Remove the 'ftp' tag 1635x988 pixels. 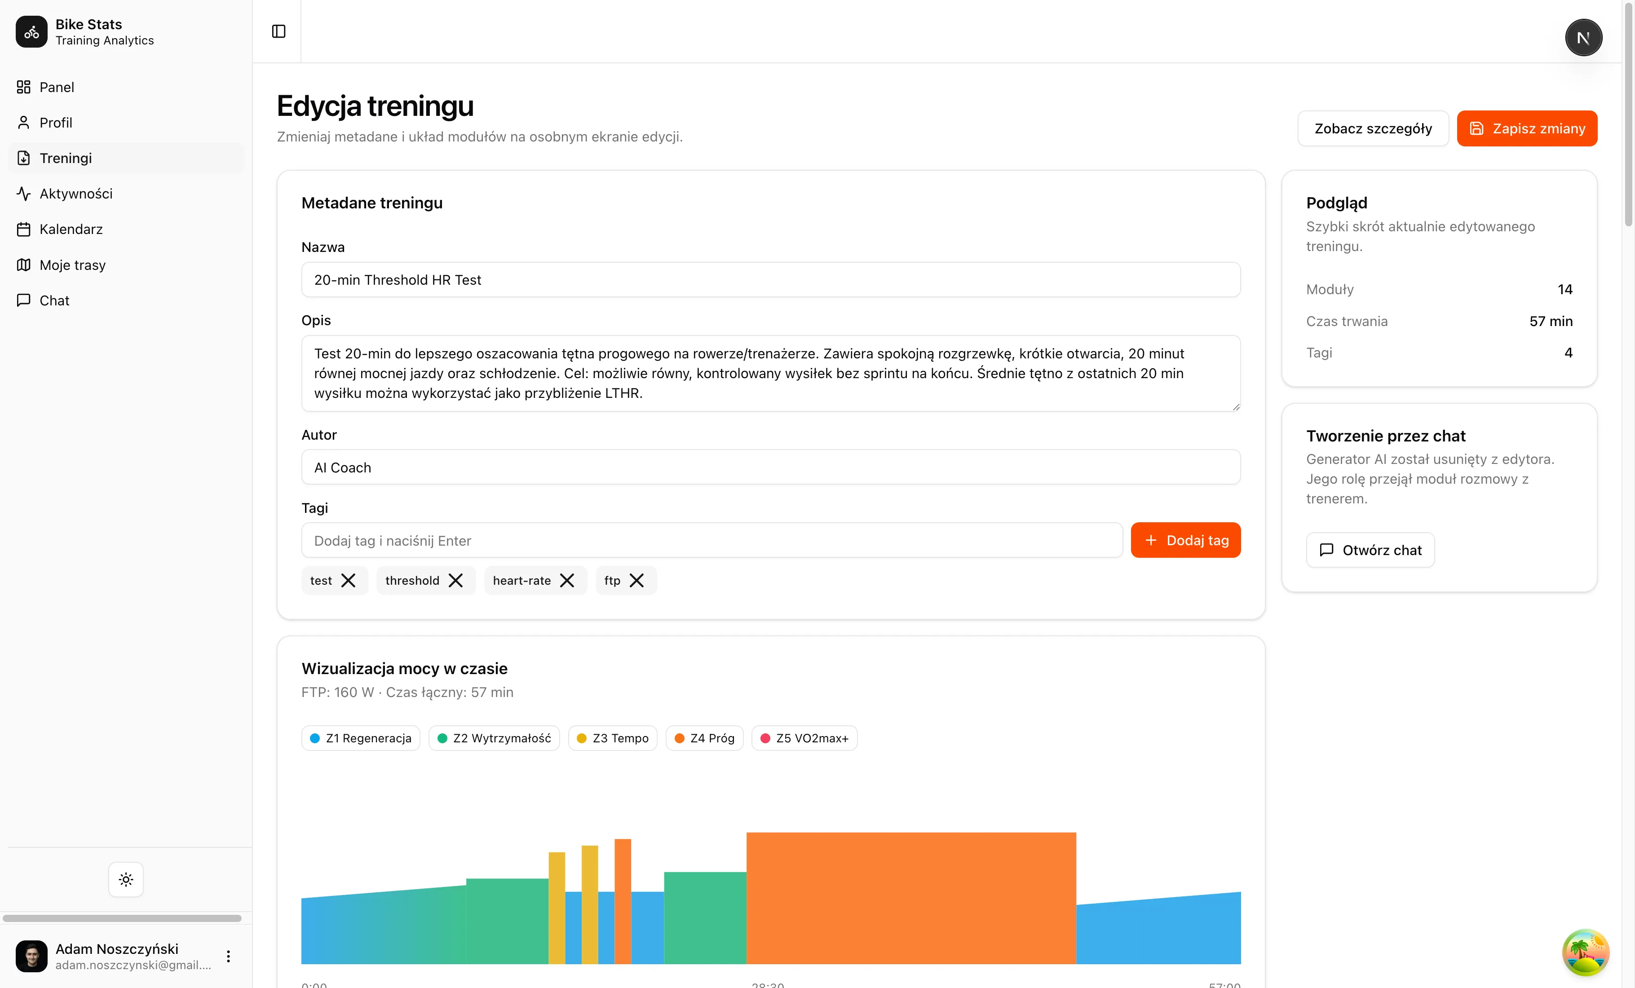636,581
